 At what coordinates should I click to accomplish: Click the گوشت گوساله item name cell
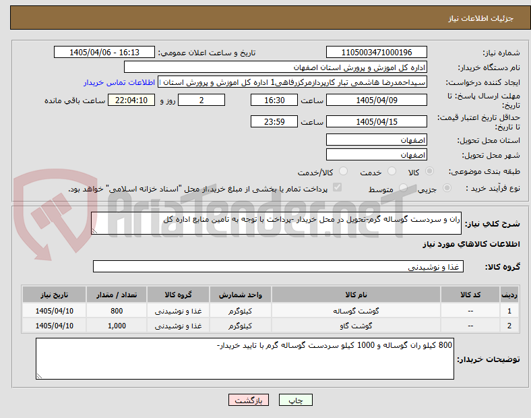[356, 311]
